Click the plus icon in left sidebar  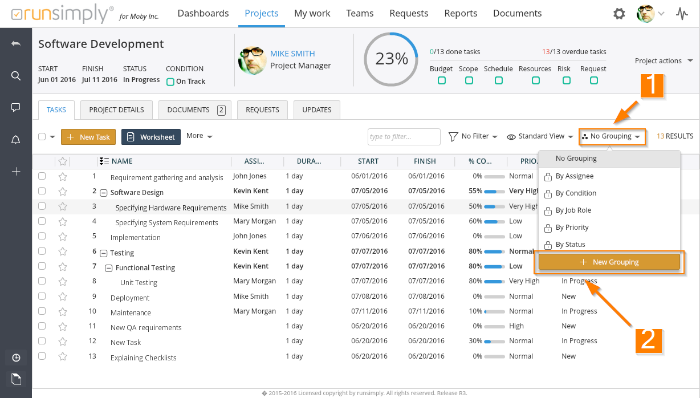[16, 171]
